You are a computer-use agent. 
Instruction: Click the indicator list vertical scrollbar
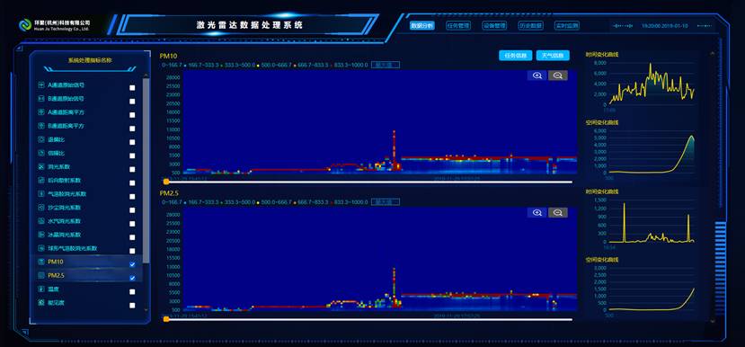click(146, 170)
